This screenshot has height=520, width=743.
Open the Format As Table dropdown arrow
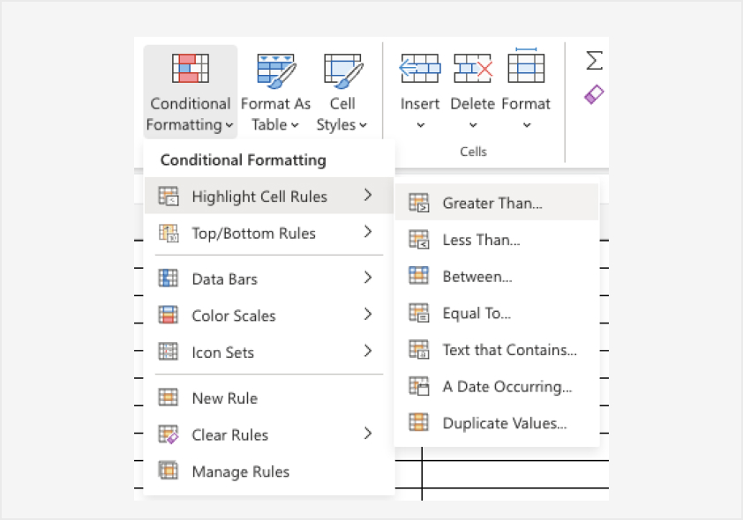click(x=295, y=125)
